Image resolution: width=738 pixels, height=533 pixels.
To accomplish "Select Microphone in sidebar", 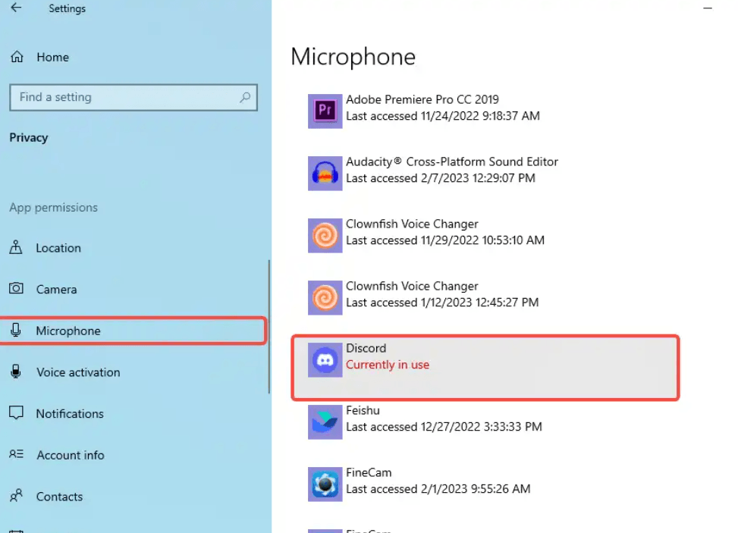I will (133, 331).
